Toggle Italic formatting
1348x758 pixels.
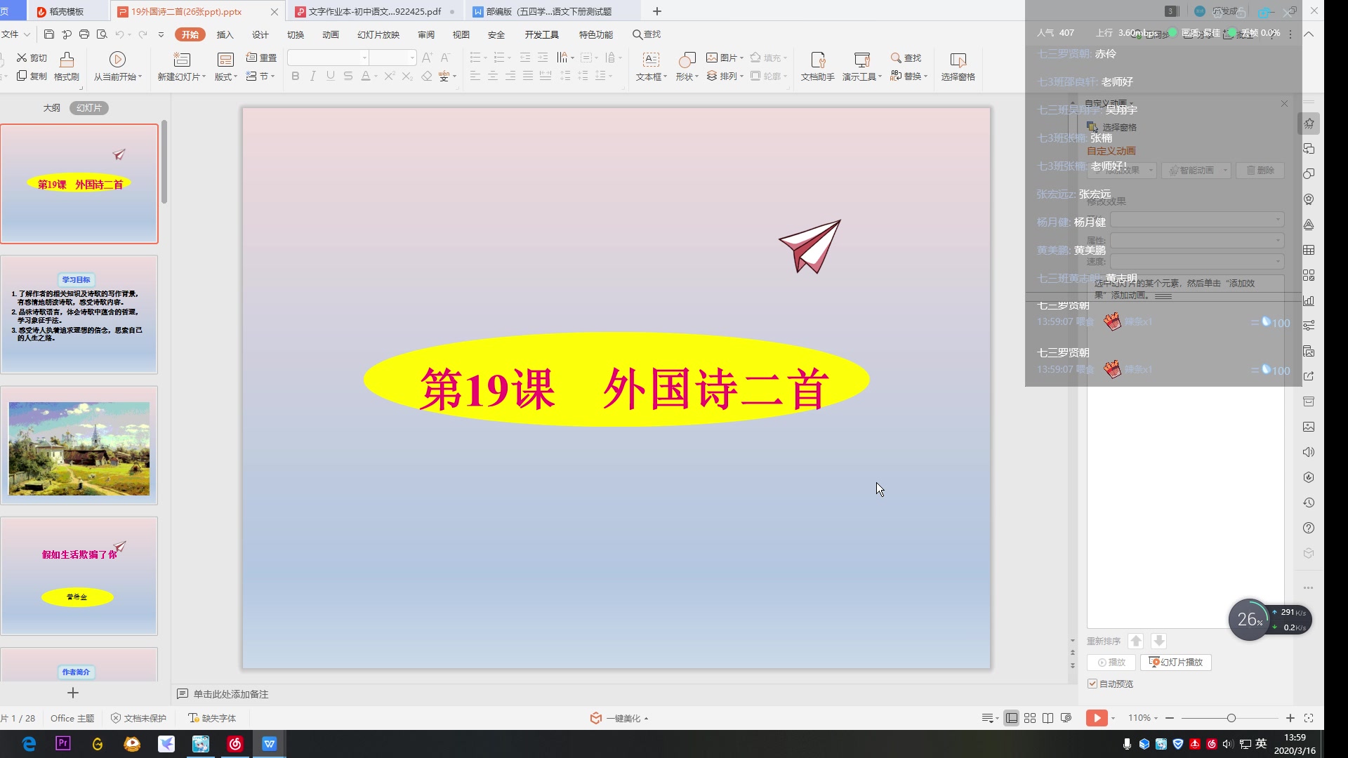click(313, 76)
